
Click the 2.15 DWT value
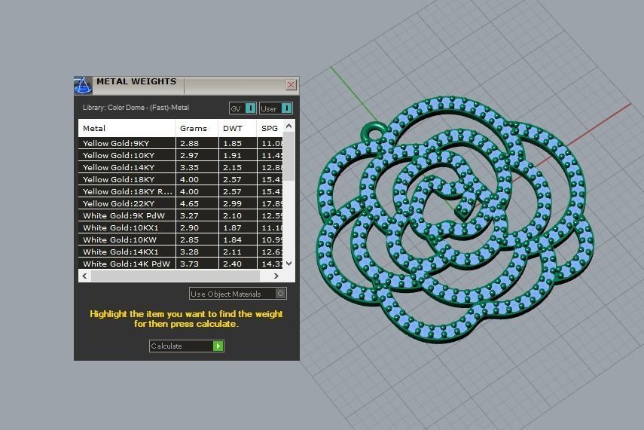pyautogui.click(x=233, y=167)
